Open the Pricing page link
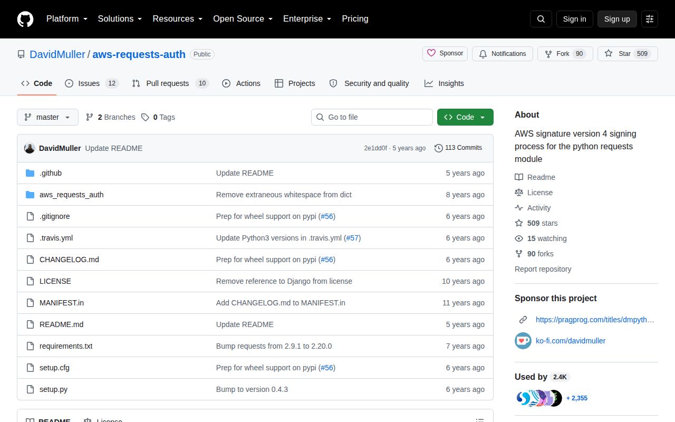 click(355, 19)
